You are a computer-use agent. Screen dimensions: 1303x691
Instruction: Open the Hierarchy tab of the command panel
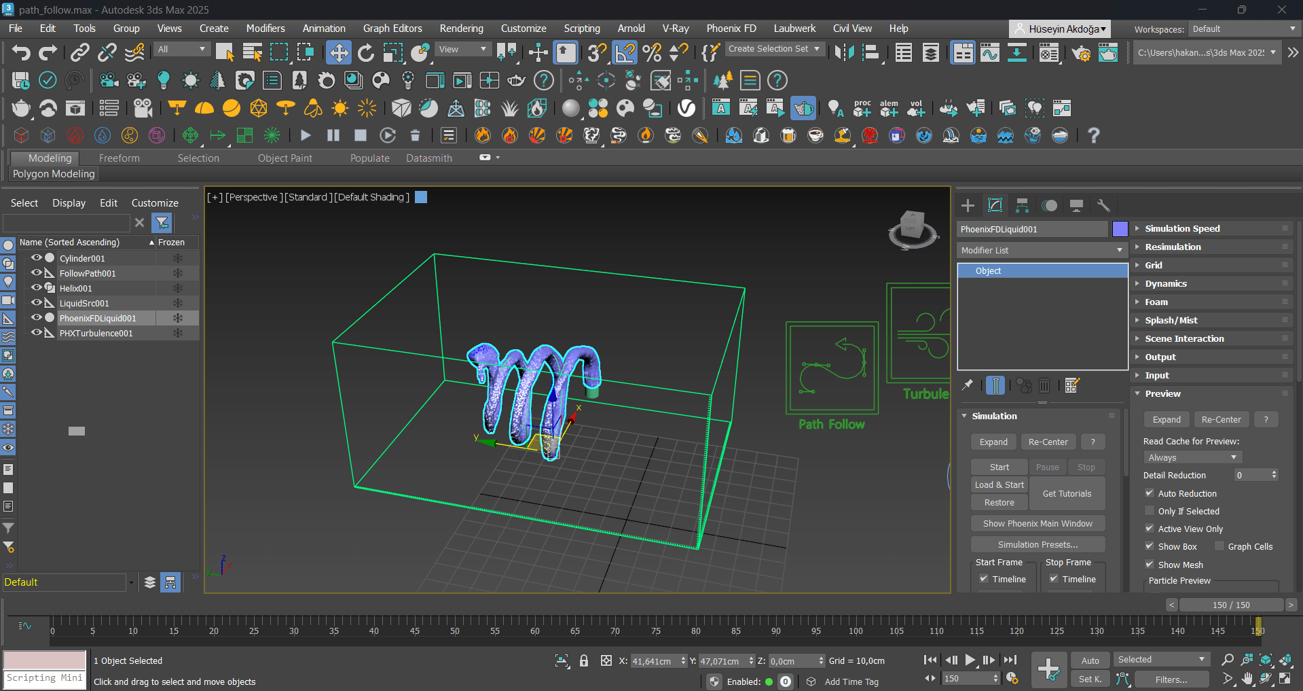point(1022,205)
